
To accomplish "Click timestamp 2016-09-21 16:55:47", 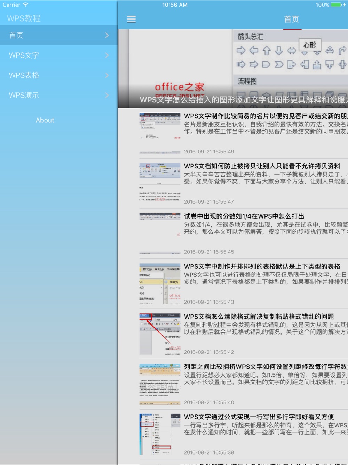I will coord(209,202).
